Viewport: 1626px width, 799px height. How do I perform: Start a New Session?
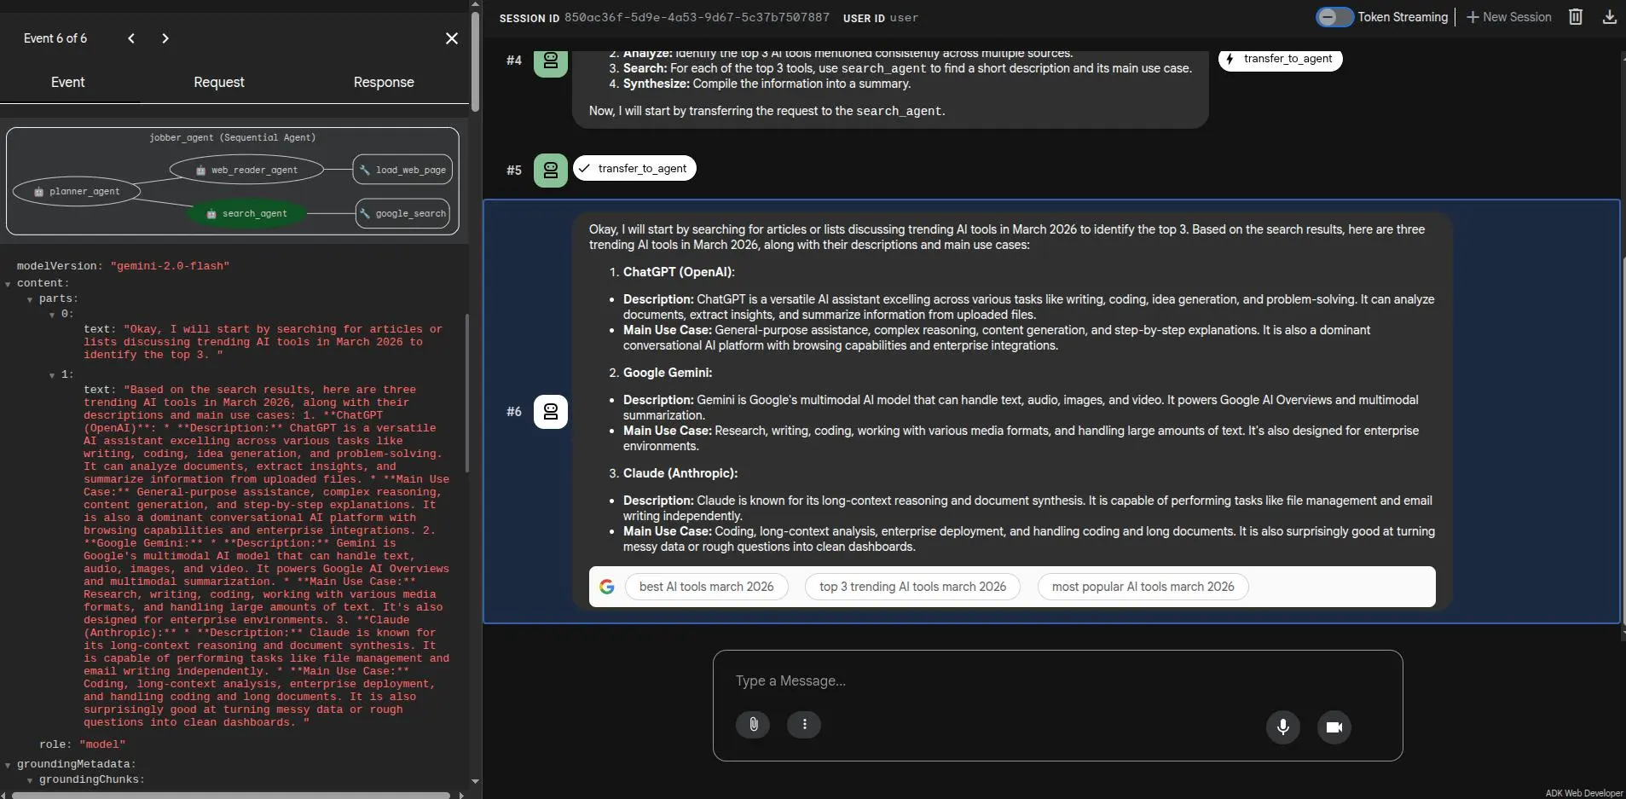click(1508, 17)
